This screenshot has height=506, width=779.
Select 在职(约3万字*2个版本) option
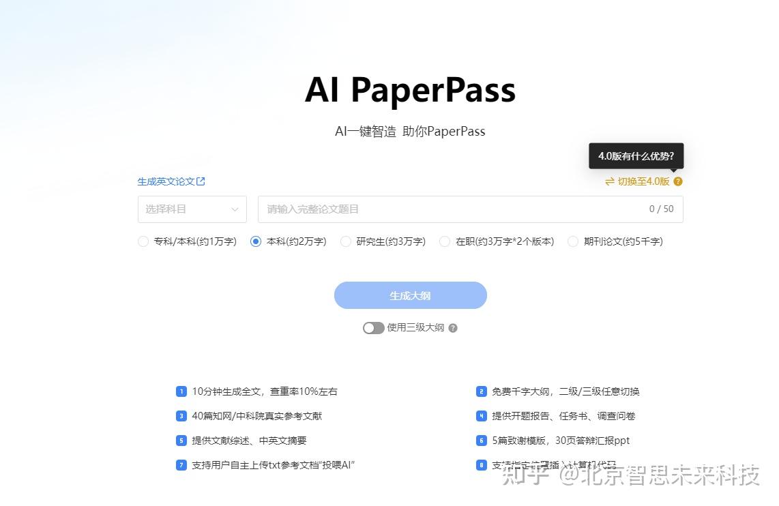[x=445, y=241]
